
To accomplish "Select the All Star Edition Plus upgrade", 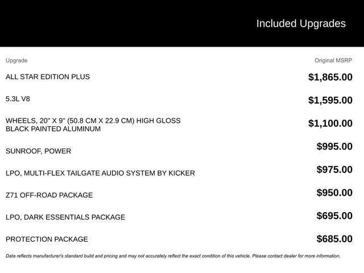I will coord(48,77).
